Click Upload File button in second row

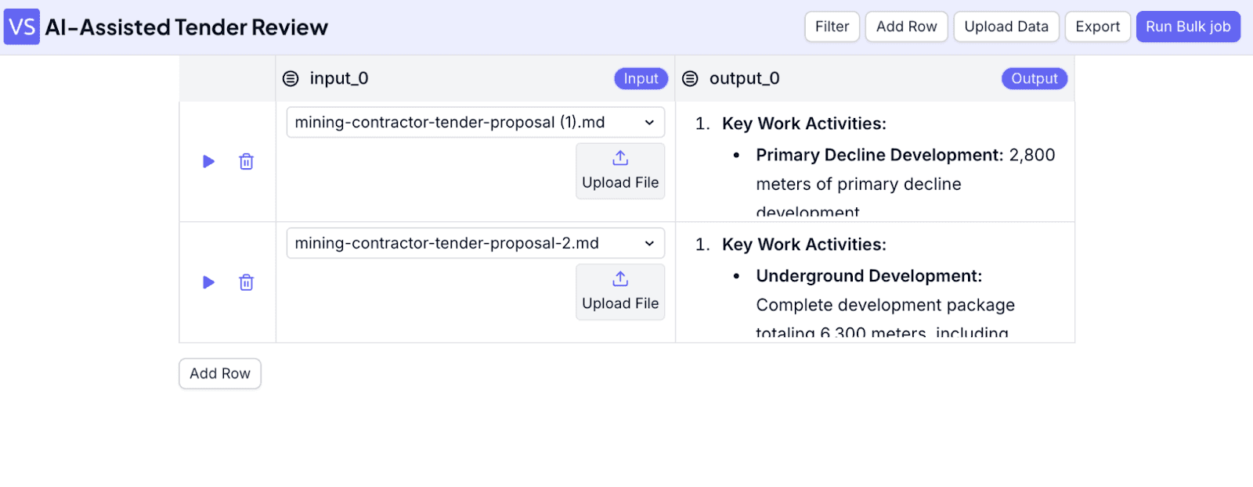[620, 292]
